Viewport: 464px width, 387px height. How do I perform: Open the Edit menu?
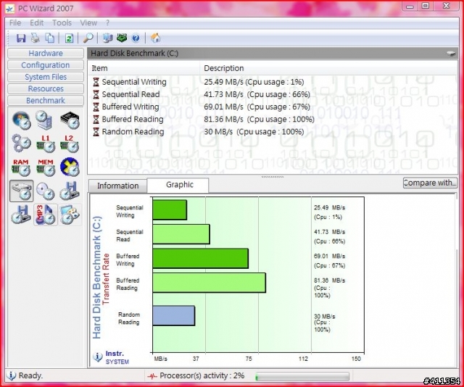point(36,22)
